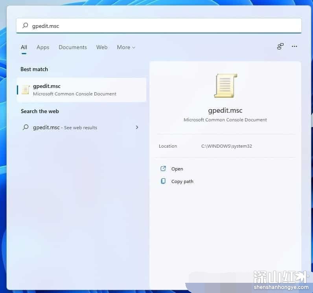The width and height of the screenshot is (313, 293).
Task: Open the three-dot options menu
Action: (295, 46)
